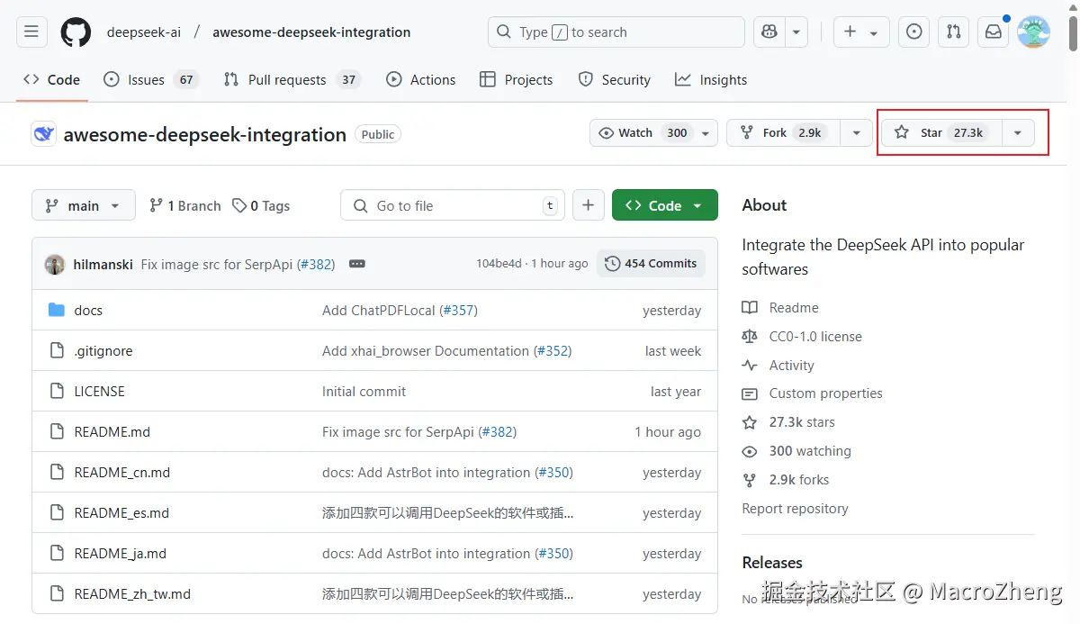Expand the main branch dropdown
Image resolution: width=1080 pixels, height=624 pixels.
[x=84, y=205]
